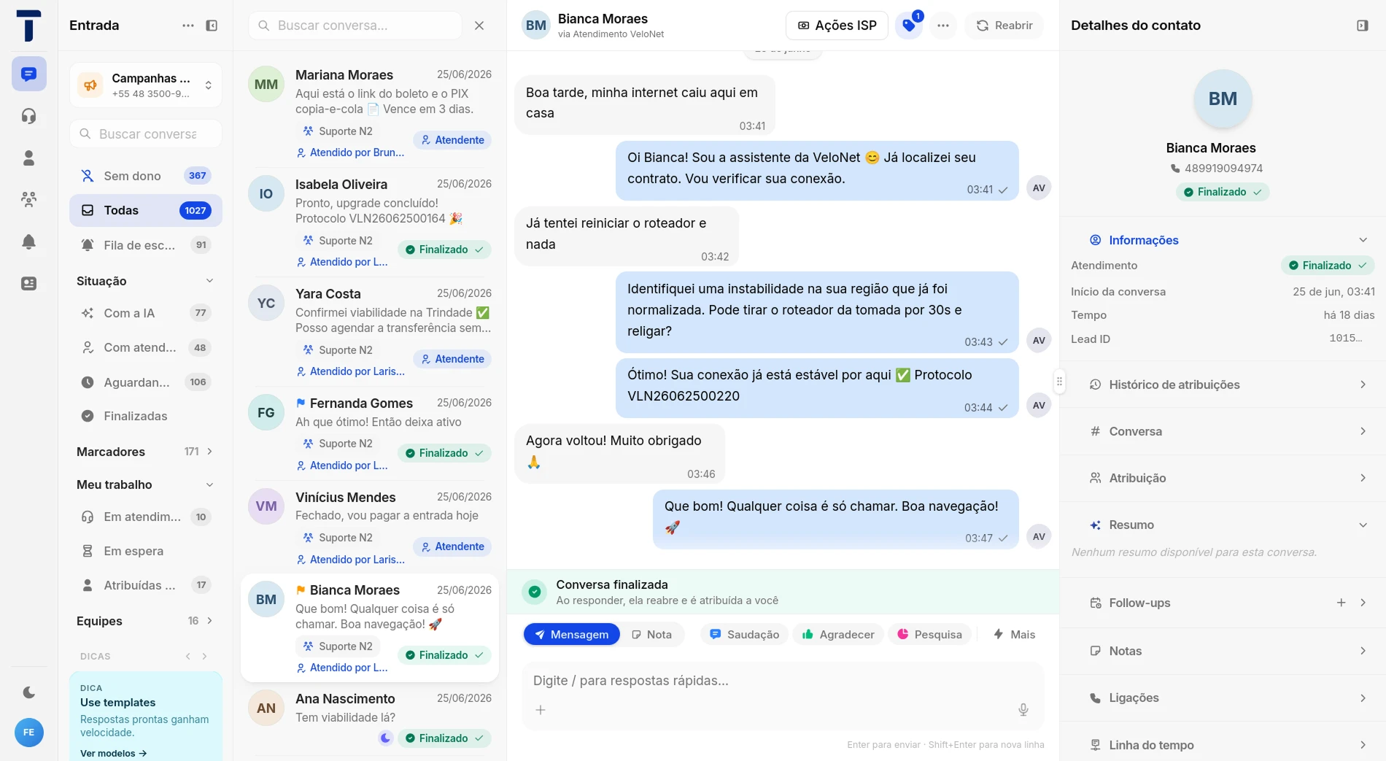Send the Pesquisa quick action
1386x761 pixels.
tap(930, 634)
